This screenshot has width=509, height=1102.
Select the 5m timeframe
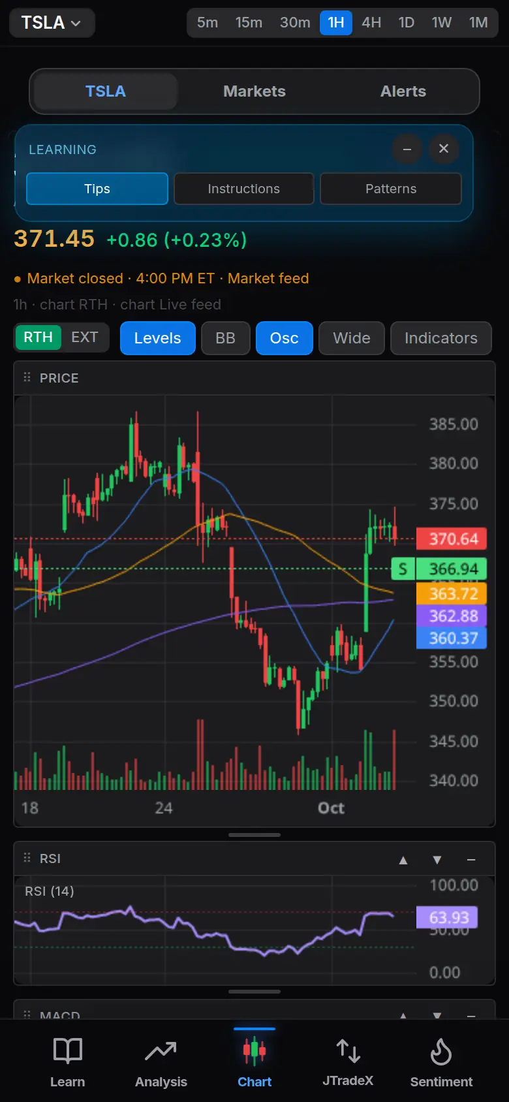[208, 23]
